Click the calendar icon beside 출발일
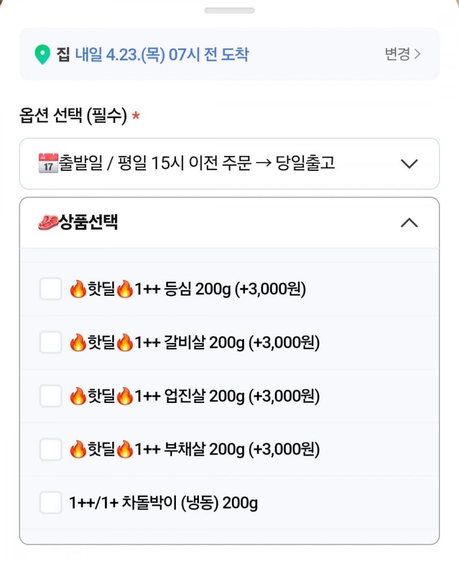This screenshot has height=561, width=459. 47,164
